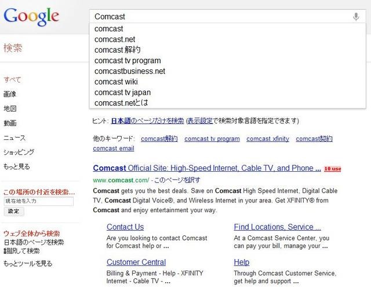
Task: Click the red '10 use' badge
Action: click(332, 169)
